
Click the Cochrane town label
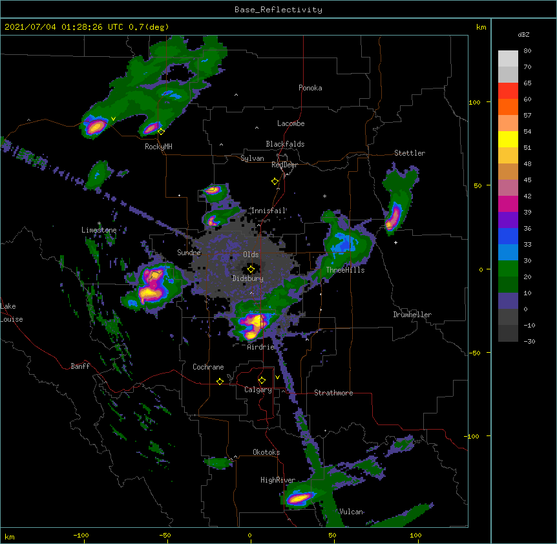208,367
